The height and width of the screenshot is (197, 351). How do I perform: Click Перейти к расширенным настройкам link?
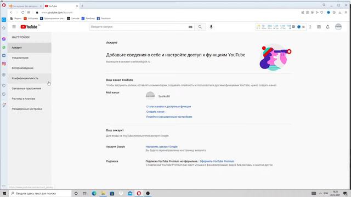169,117
